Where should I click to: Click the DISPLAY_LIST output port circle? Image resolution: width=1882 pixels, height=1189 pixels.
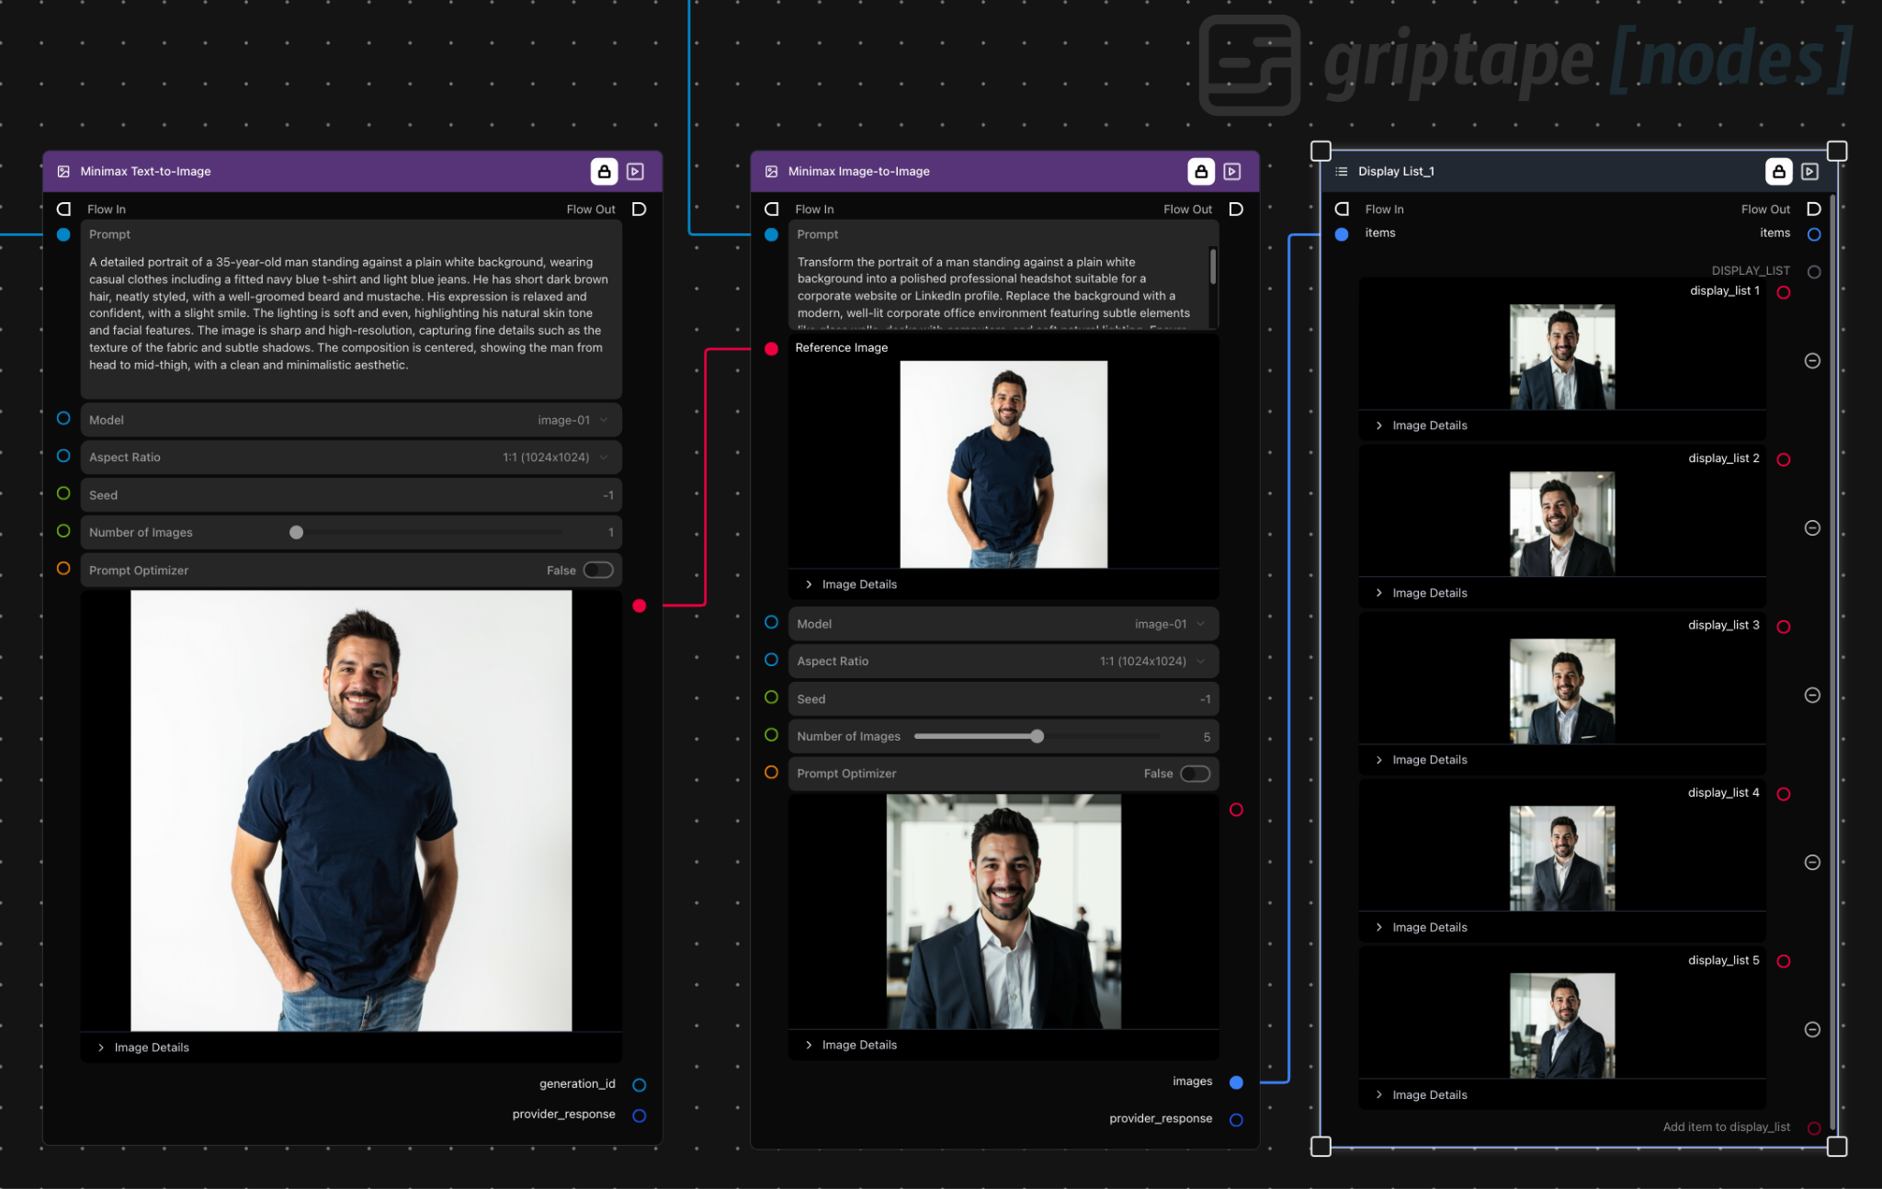[1814, 272]
